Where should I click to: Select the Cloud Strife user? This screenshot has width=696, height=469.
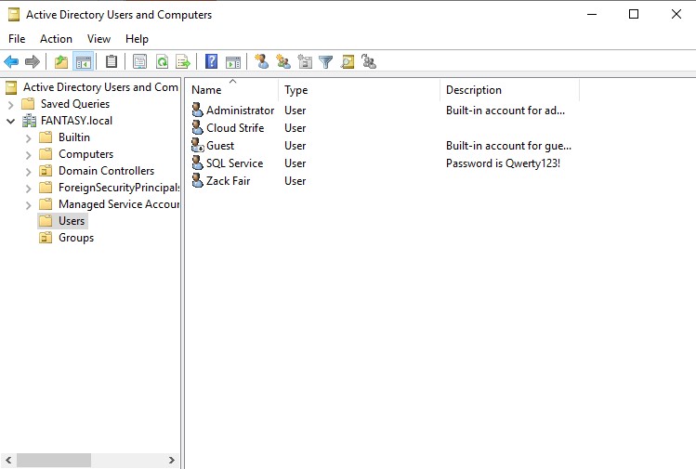point(235,128)
